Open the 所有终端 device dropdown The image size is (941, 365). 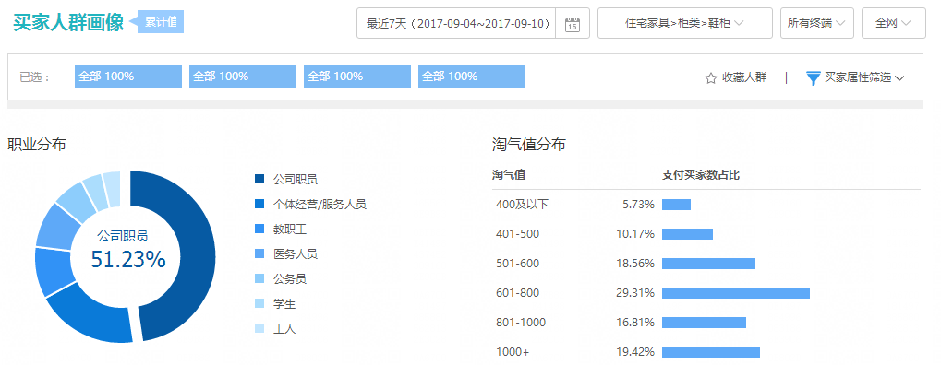tap(816, 23)
